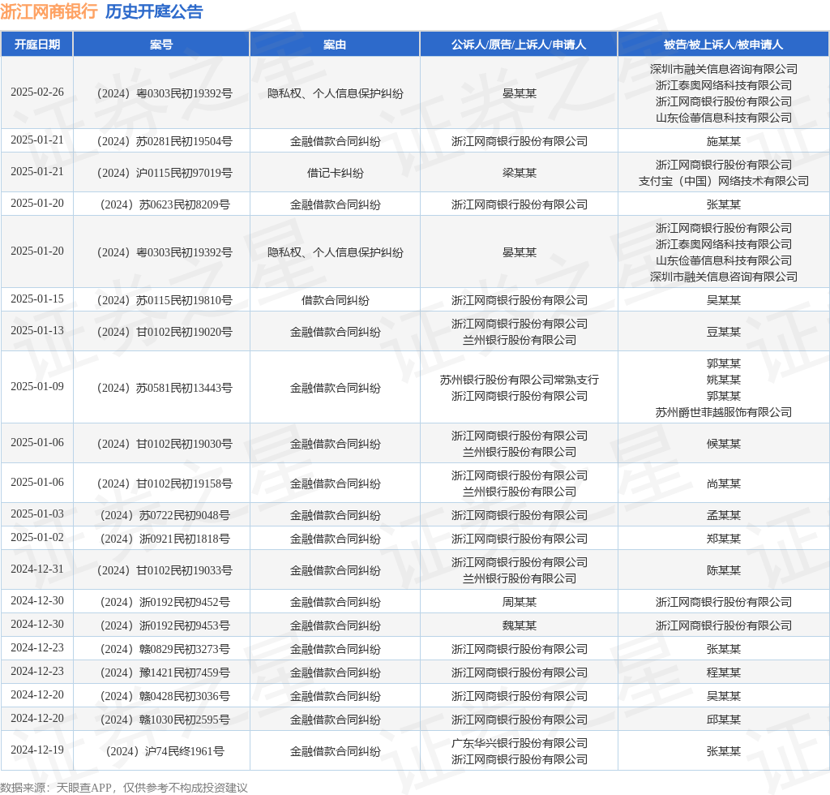Screen dimensions: 830x795
Task: Click the 案由 column header
Action: [x=335, y=45]
